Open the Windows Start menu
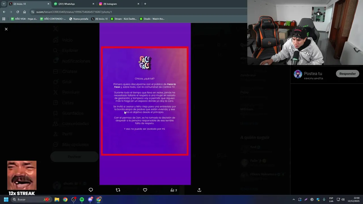The image size is (363, 204). tap(6, 199)
